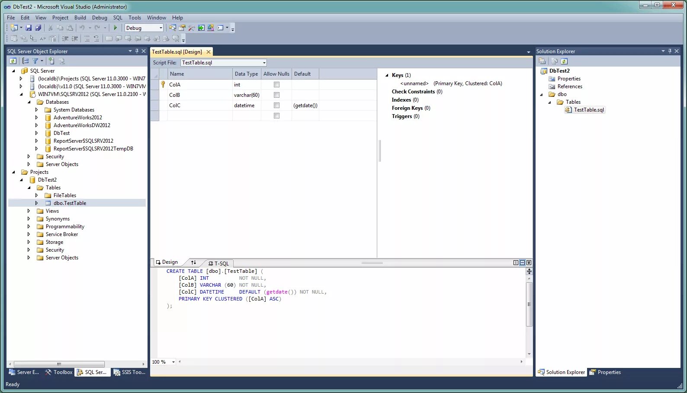This screenshot has height=393, width=687.
Task: Click the Increase Indent toolbar icon
Action: point(74,38)
